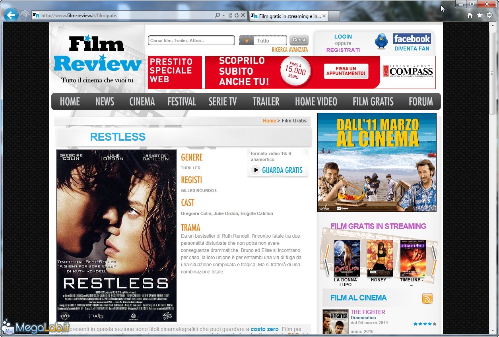
Task: Click the Restless movie poster
Action: (x=116, y=236)
